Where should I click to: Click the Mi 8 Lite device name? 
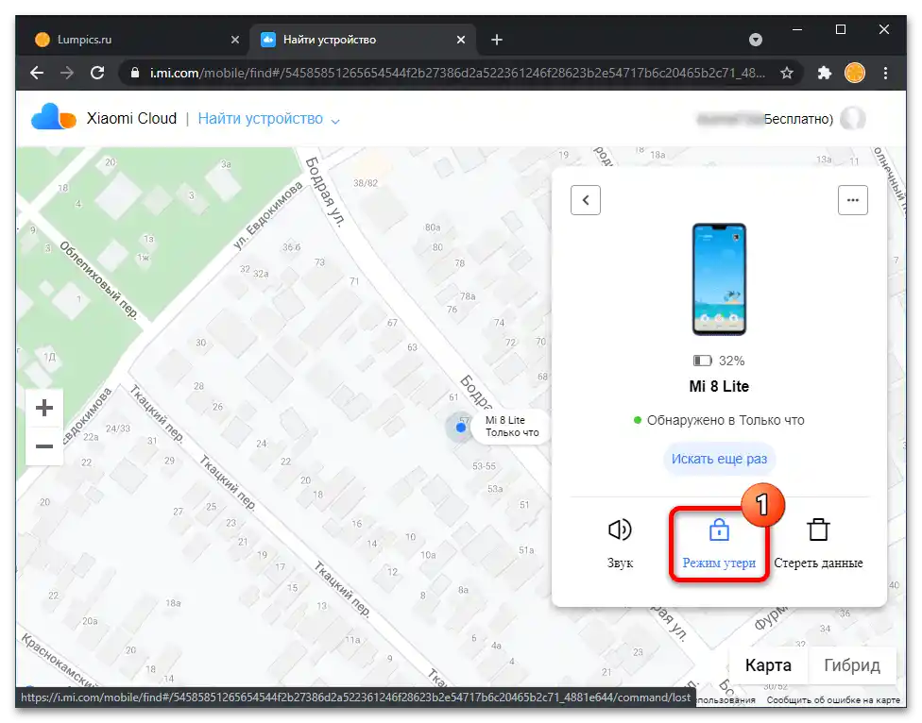[719, 386]
